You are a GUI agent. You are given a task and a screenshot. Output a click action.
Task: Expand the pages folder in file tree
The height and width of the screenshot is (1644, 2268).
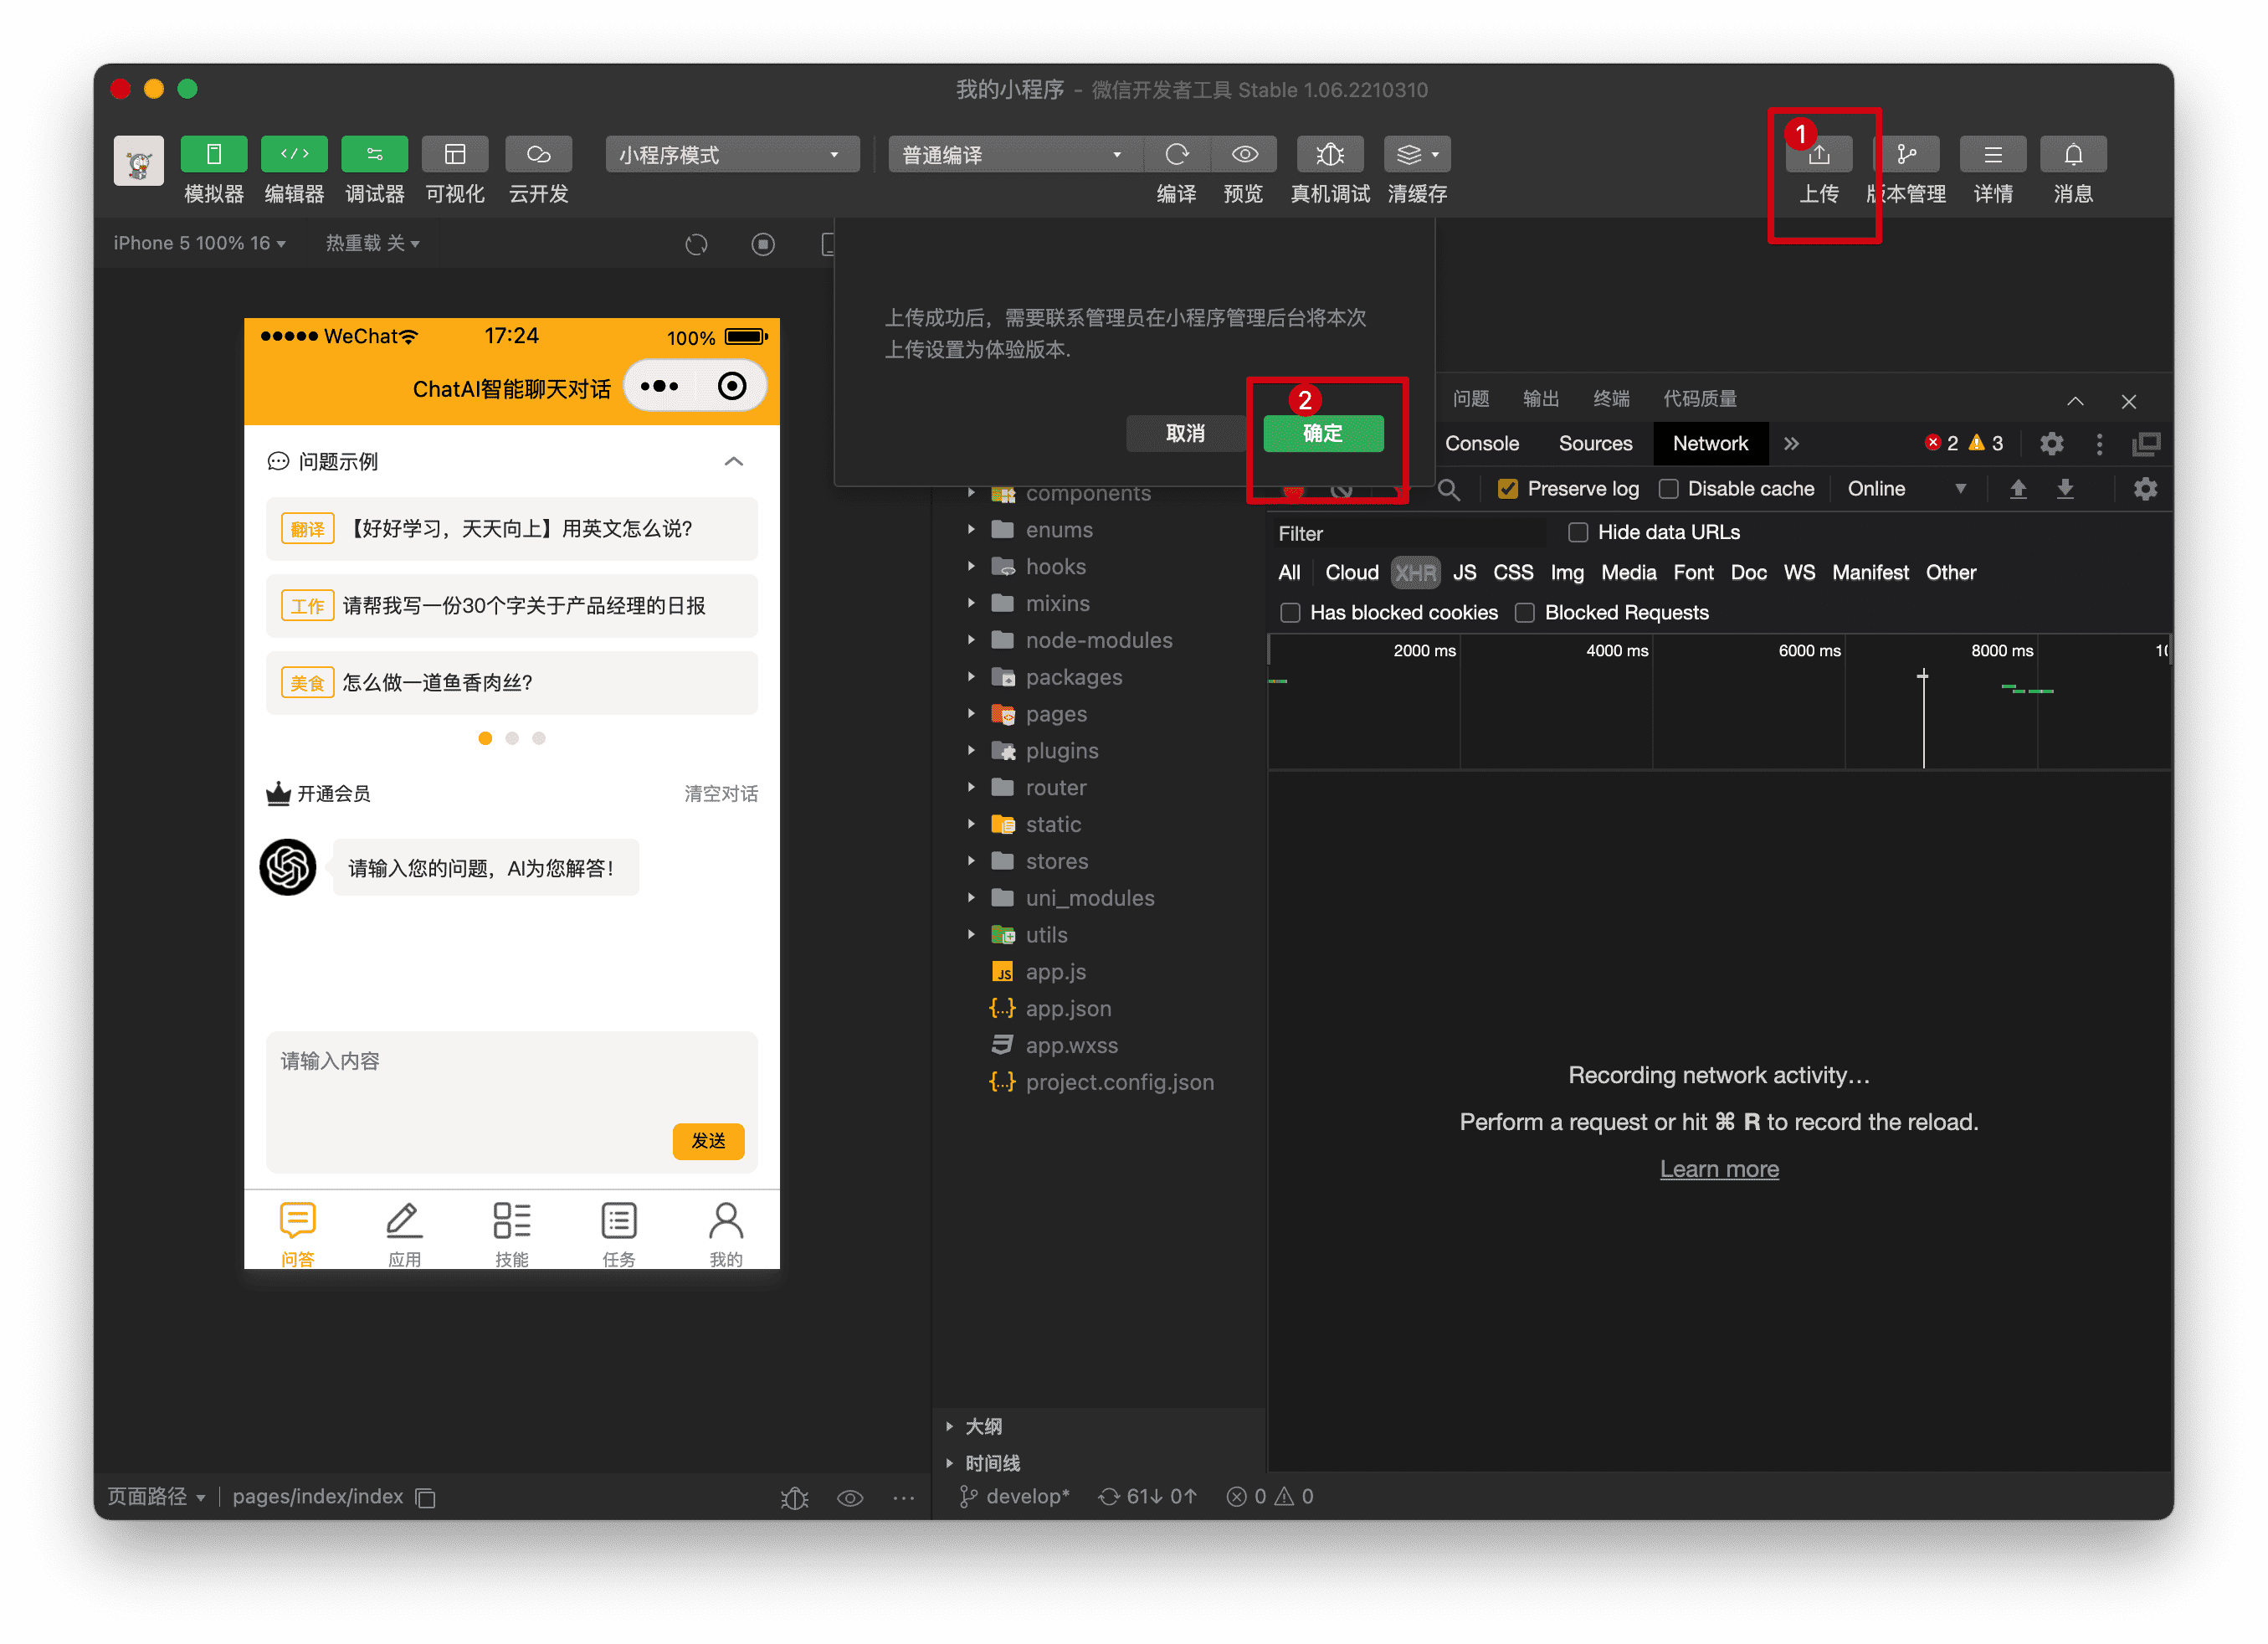tap(1055, 714)
